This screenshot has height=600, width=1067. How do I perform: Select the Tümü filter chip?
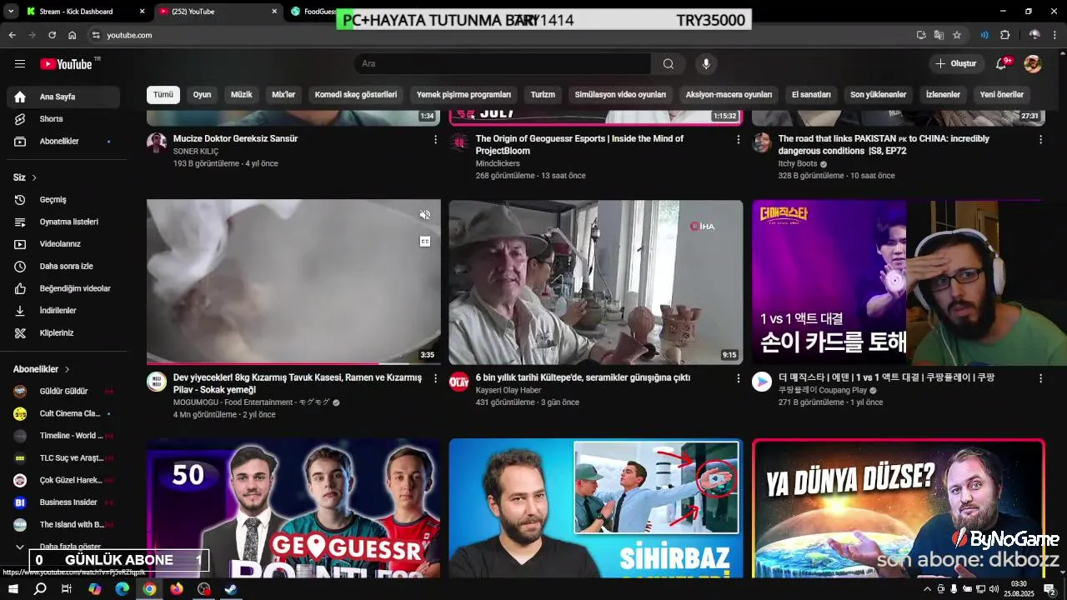coord(163,94)
